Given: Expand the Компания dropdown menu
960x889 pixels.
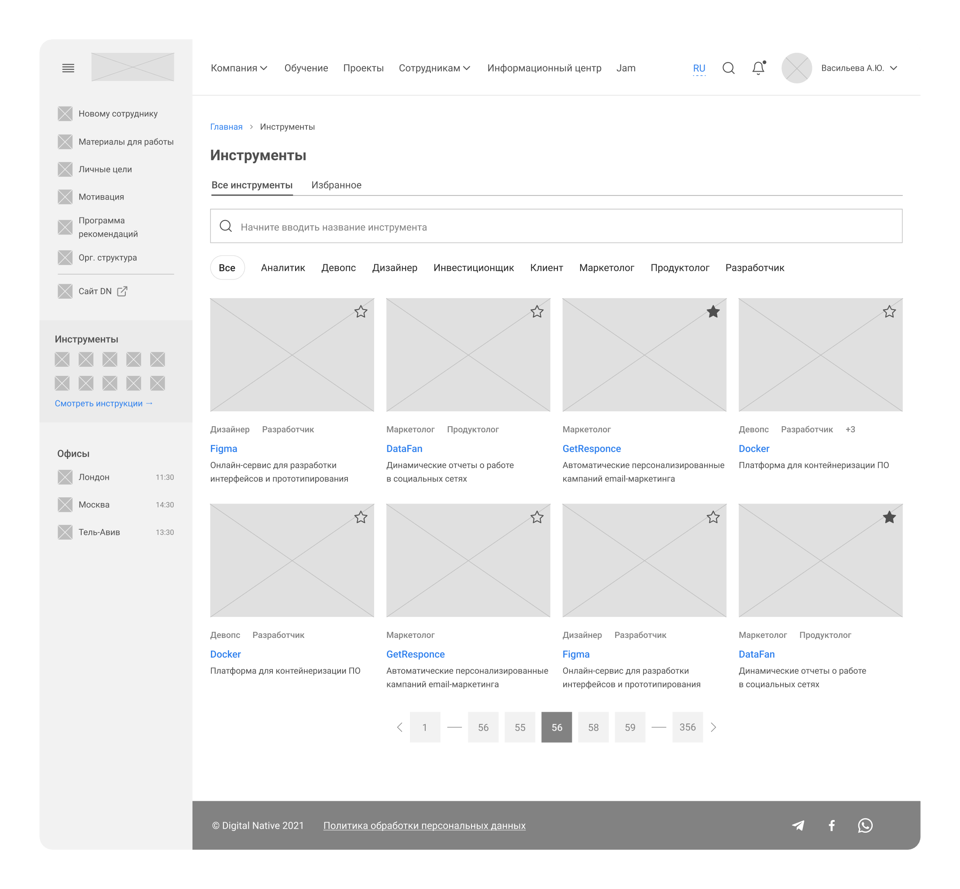Looking at the screenshot, I should (238, 68).
